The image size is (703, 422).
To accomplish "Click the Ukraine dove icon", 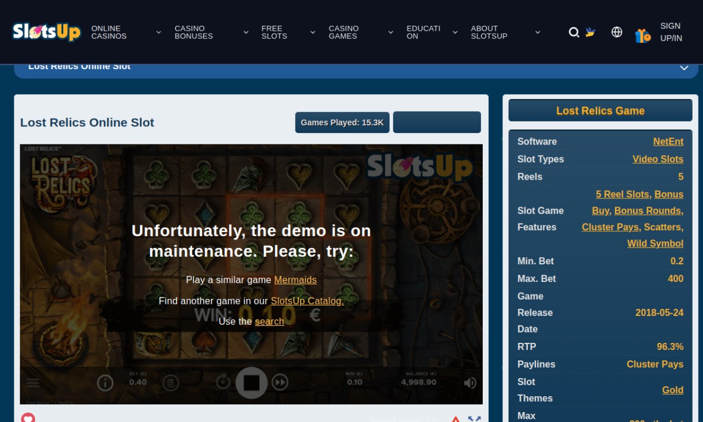I will pos(590,32).
